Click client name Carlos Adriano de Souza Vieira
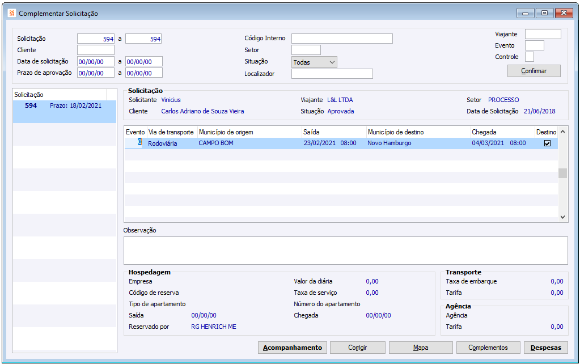The width and height of the screenshot is (580, 364). (203, 111)
